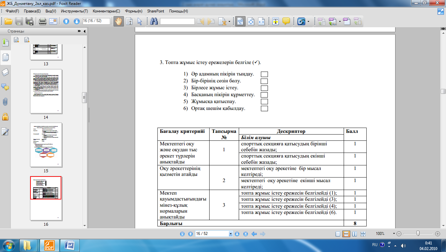Screen dimensions: 446x252
Task: Switch to single page layout
Action: tap(338, 234)
